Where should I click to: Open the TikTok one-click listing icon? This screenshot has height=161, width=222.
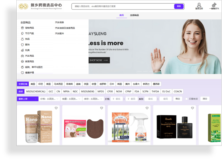214,5
